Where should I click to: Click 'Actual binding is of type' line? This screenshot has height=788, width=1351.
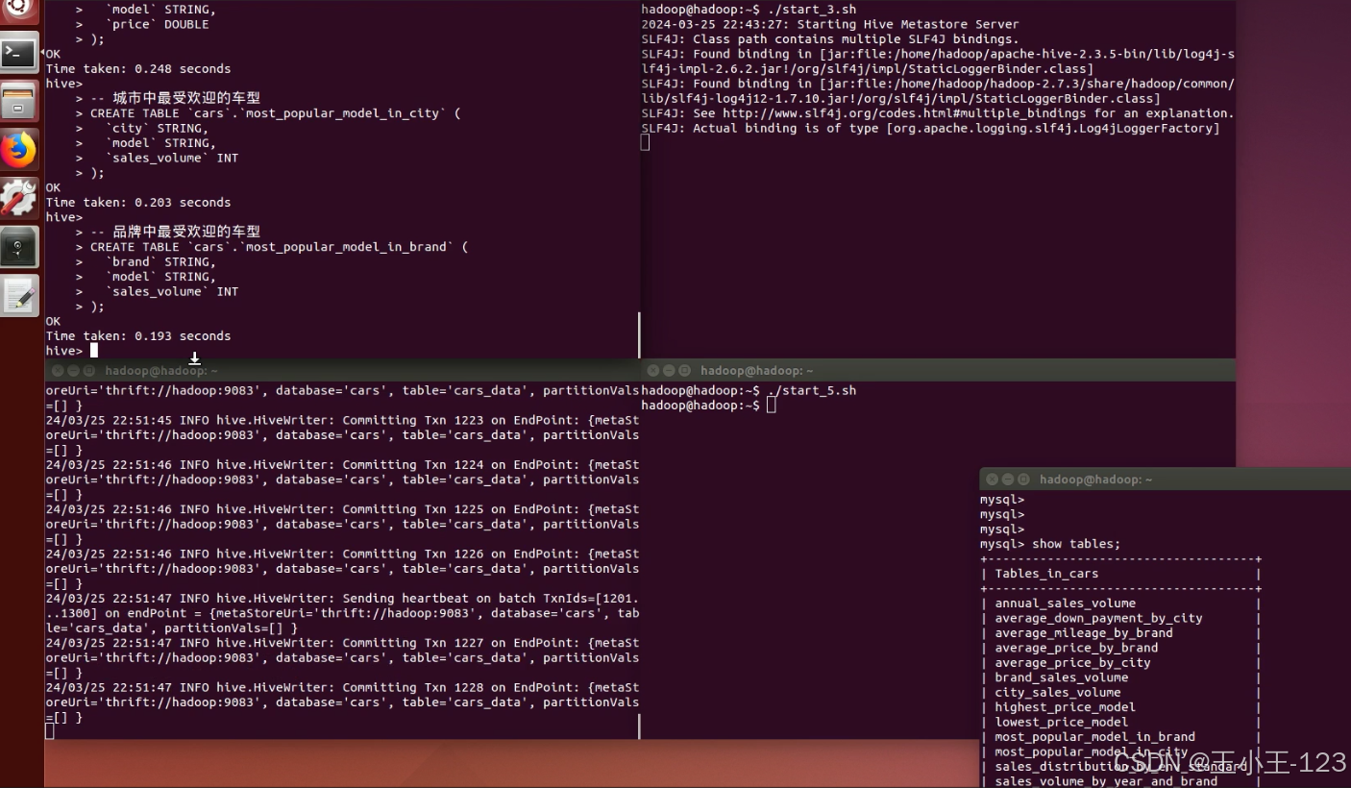click(930, 128)
